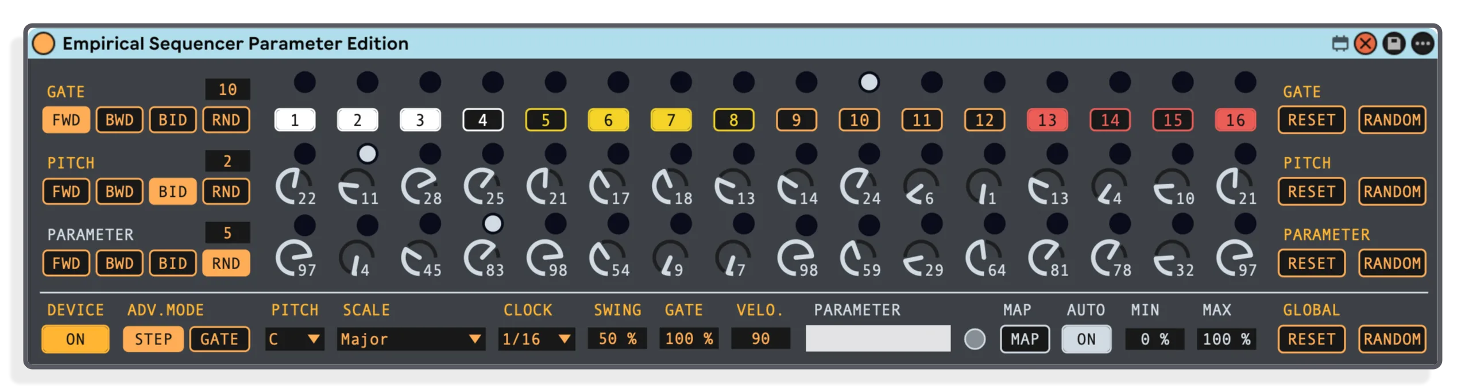
Task: Click the MAP button
Action: 1025,339
